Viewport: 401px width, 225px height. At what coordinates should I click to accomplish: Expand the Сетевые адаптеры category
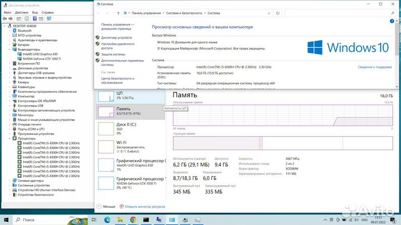9,181
